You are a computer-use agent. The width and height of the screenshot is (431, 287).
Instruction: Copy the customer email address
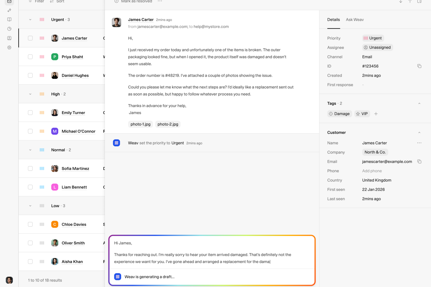(x=419, y=161)
